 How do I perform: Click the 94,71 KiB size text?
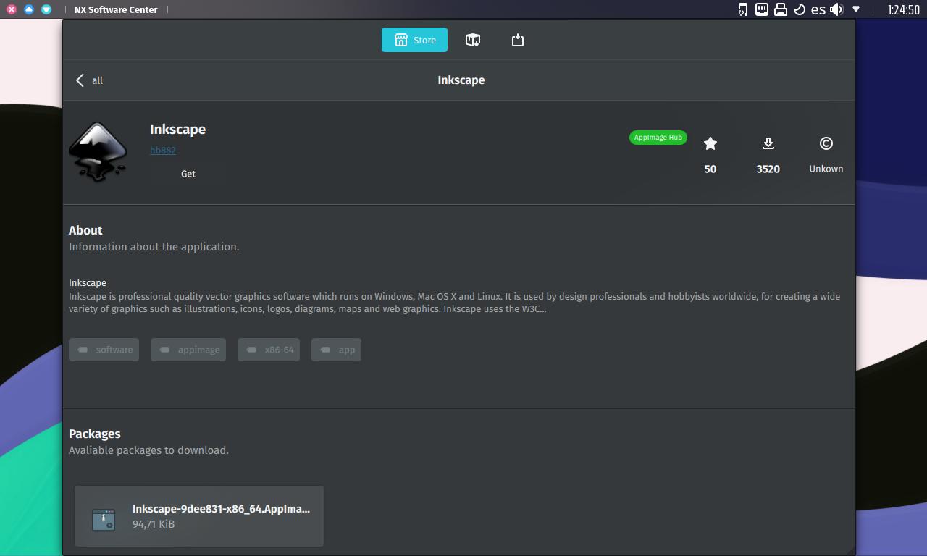(x=154, y=523)
